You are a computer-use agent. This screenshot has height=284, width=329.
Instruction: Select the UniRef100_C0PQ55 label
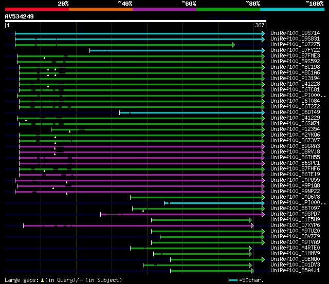click(295, 180)
